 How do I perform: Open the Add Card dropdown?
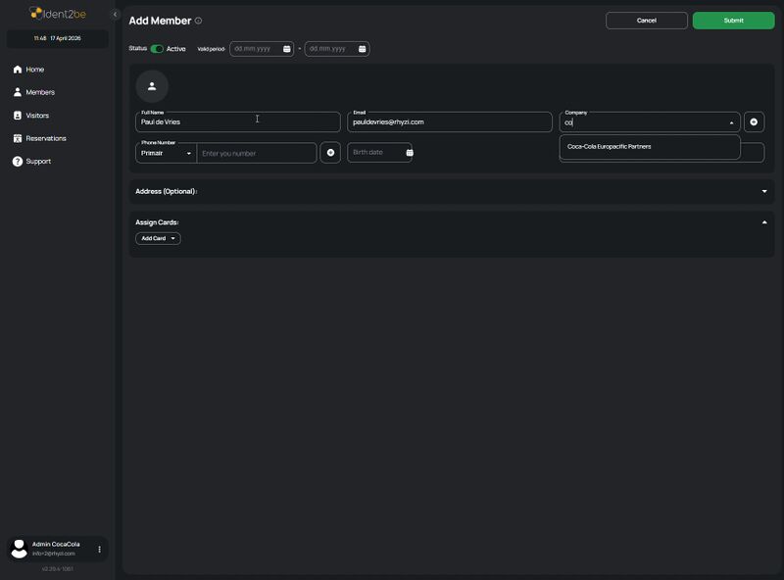tap(158, 238)
